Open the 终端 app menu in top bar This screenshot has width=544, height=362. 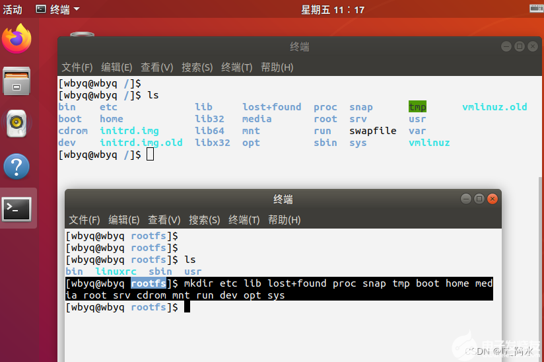point(57,9)
